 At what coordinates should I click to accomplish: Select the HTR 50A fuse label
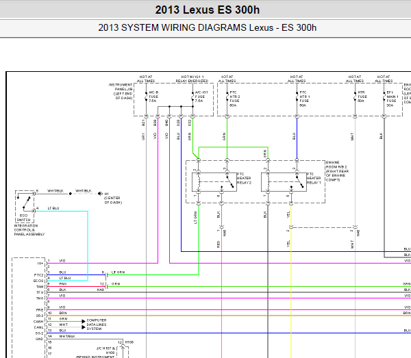(x=362, y=97)
